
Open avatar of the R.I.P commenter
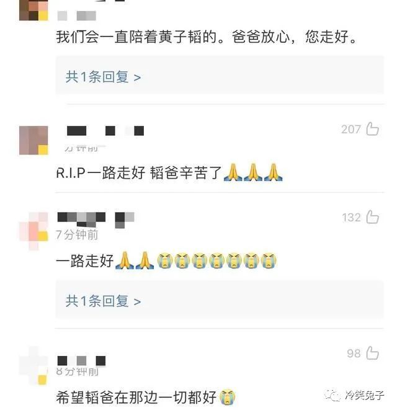pyautogui.click(x=33, y=140)
